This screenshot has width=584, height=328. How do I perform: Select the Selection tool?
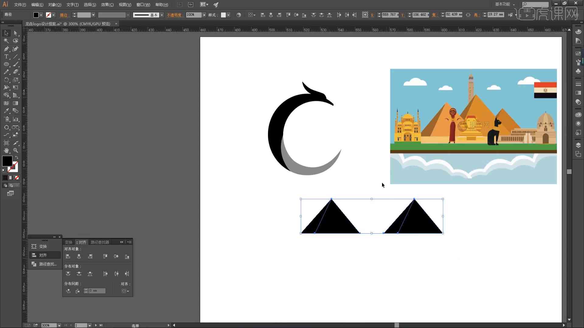[5, 33]
